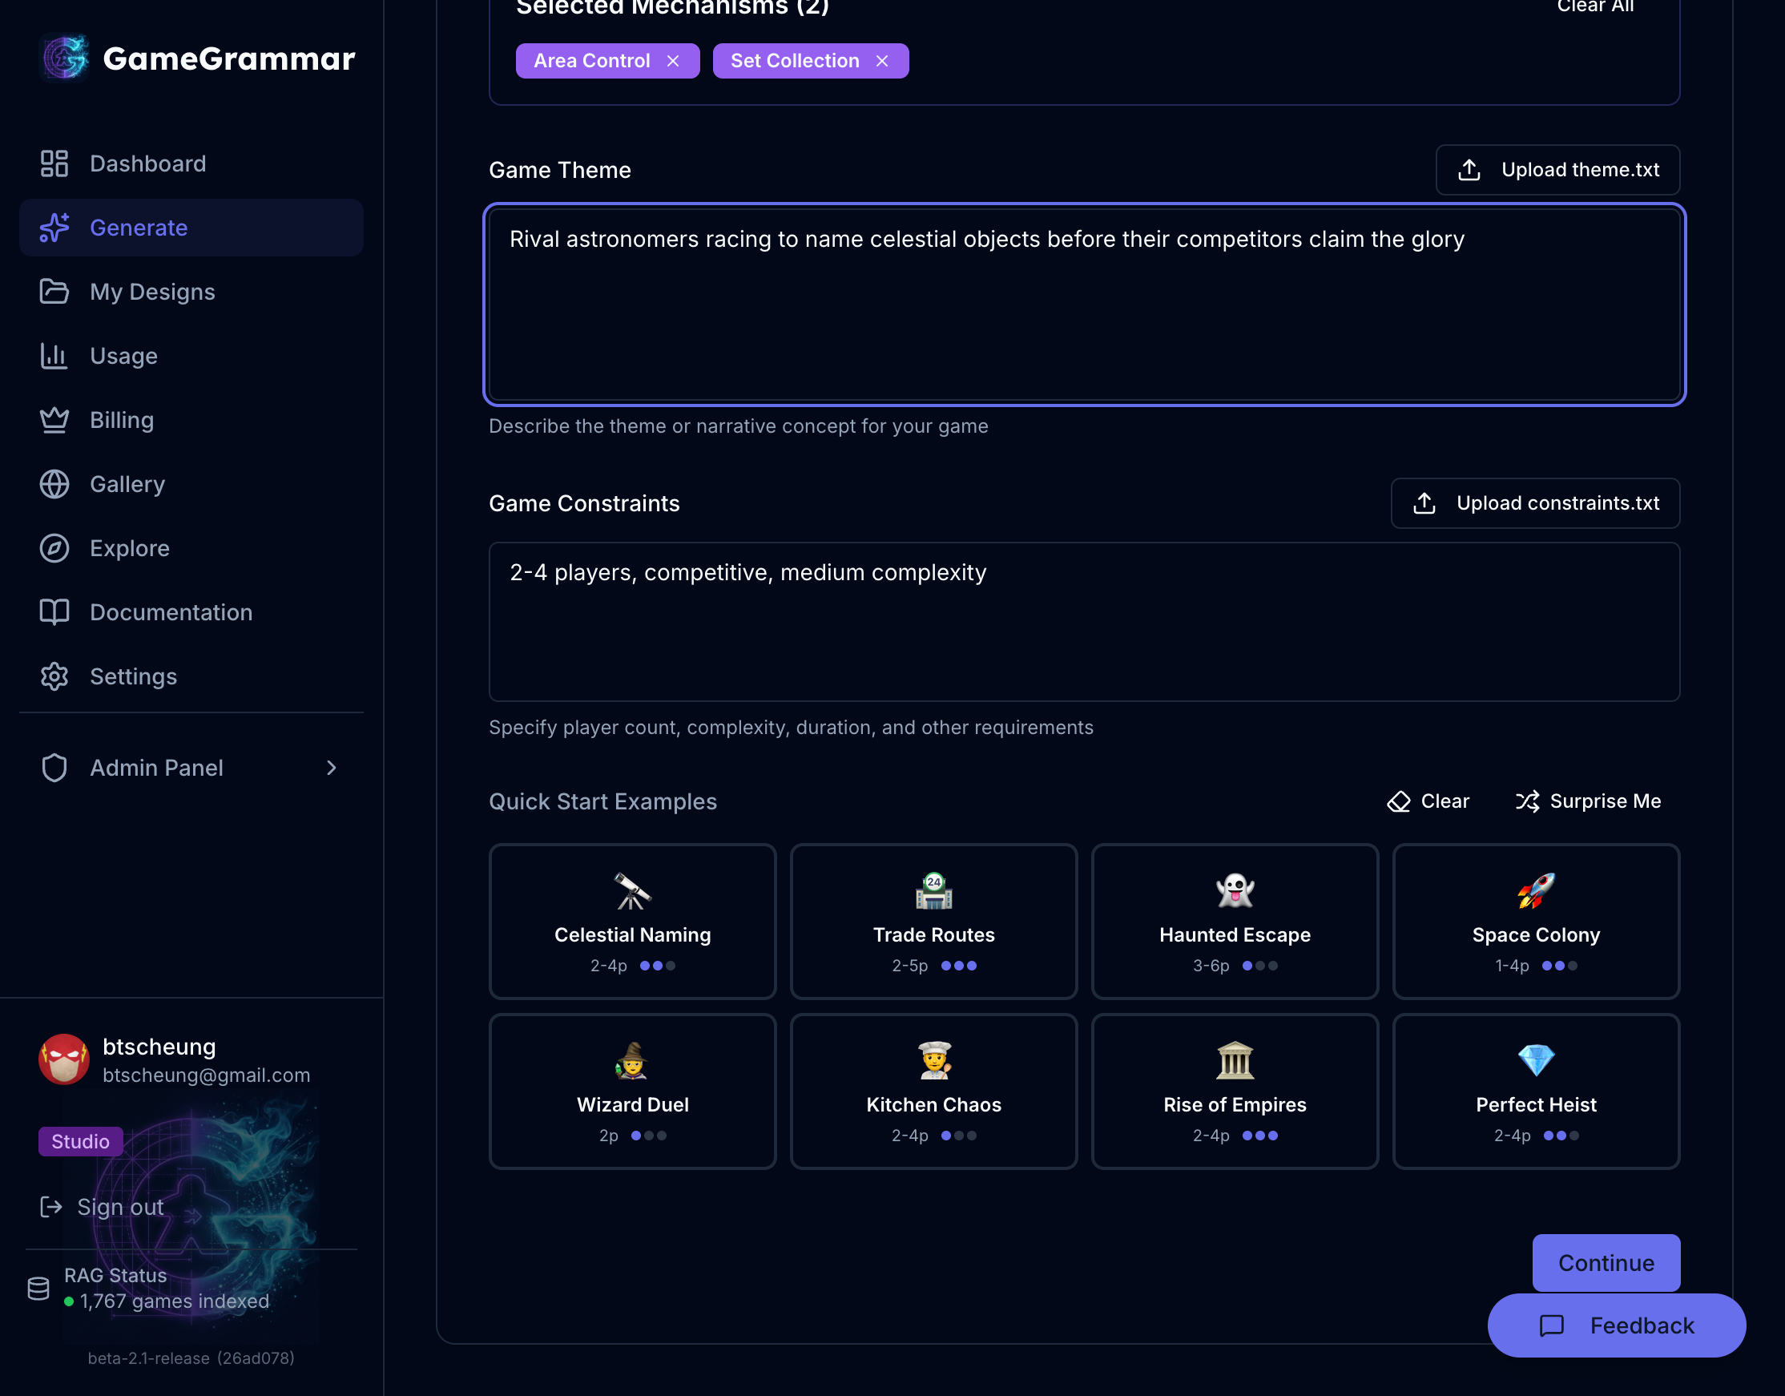Open the Billing crown icon
The height and width of the screenshot is (1396, 1785).
54,420
